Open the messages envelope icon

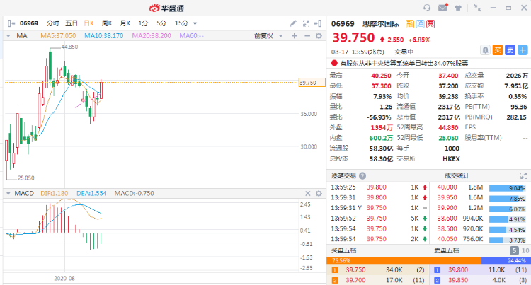click(x=442, y=8)
